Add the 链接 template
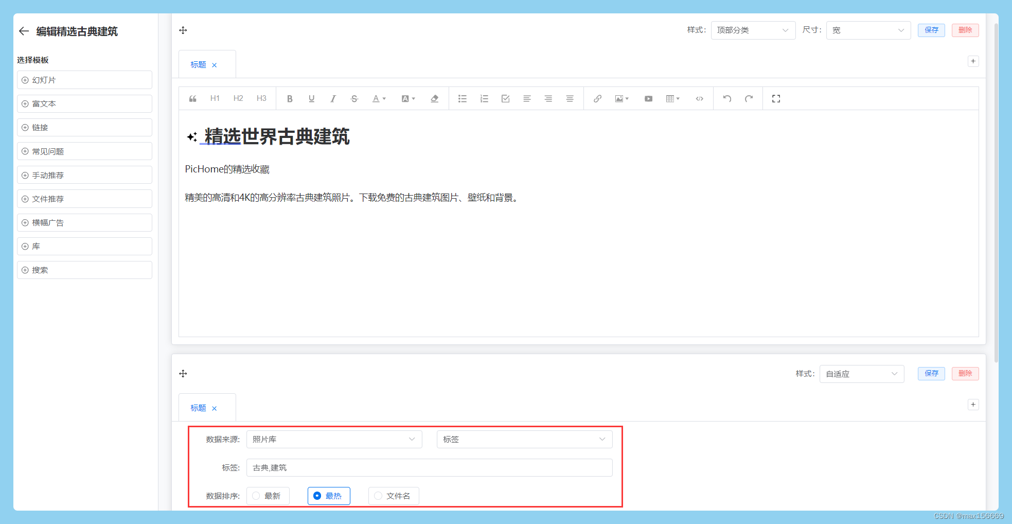1012x524 pixels. click(84, 127)
